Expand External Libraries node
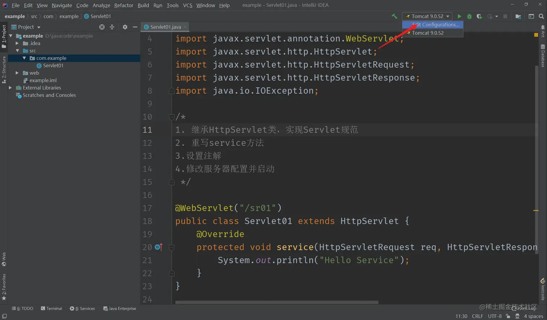The height and width of the screenshot is (320, 547). pyautogui.click(x=10, y=88)
